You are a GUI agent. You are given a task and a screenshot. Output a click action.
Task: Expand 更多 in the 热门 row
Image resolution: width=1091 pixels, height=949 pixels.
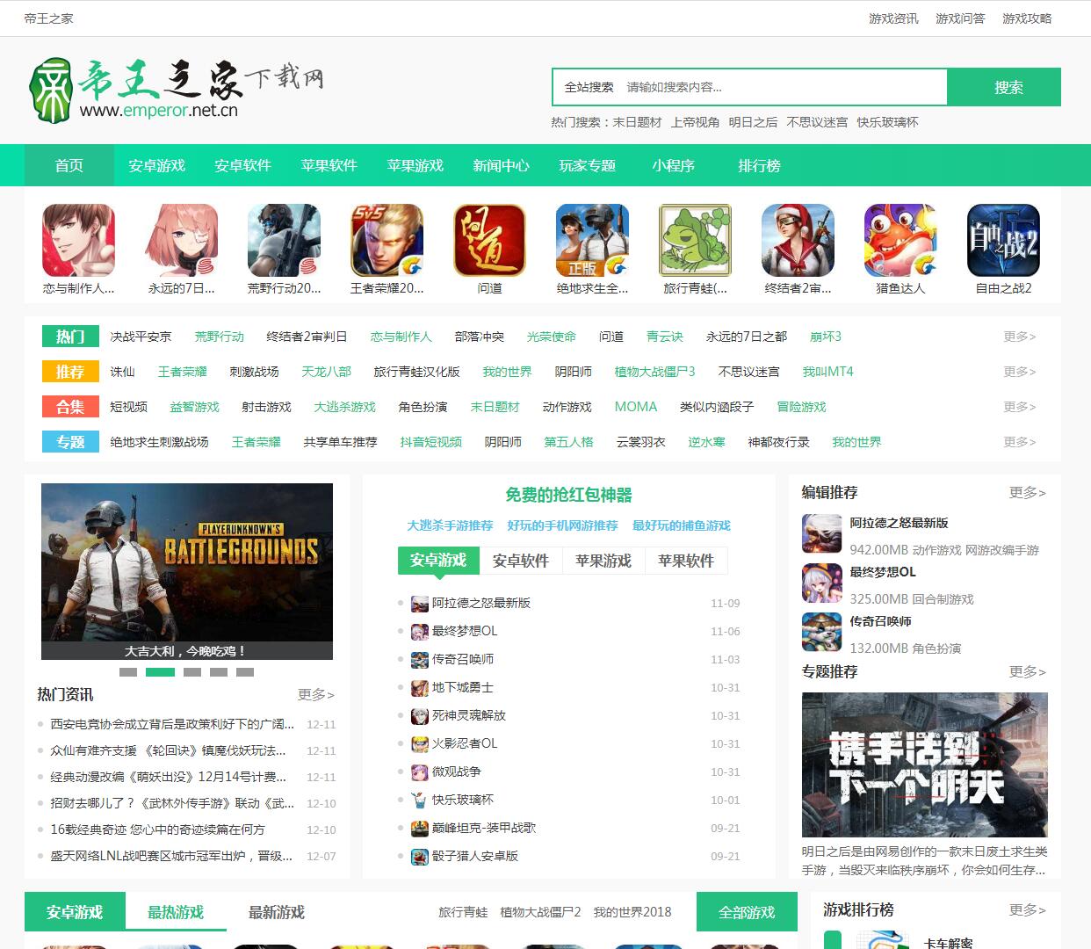1020,337
